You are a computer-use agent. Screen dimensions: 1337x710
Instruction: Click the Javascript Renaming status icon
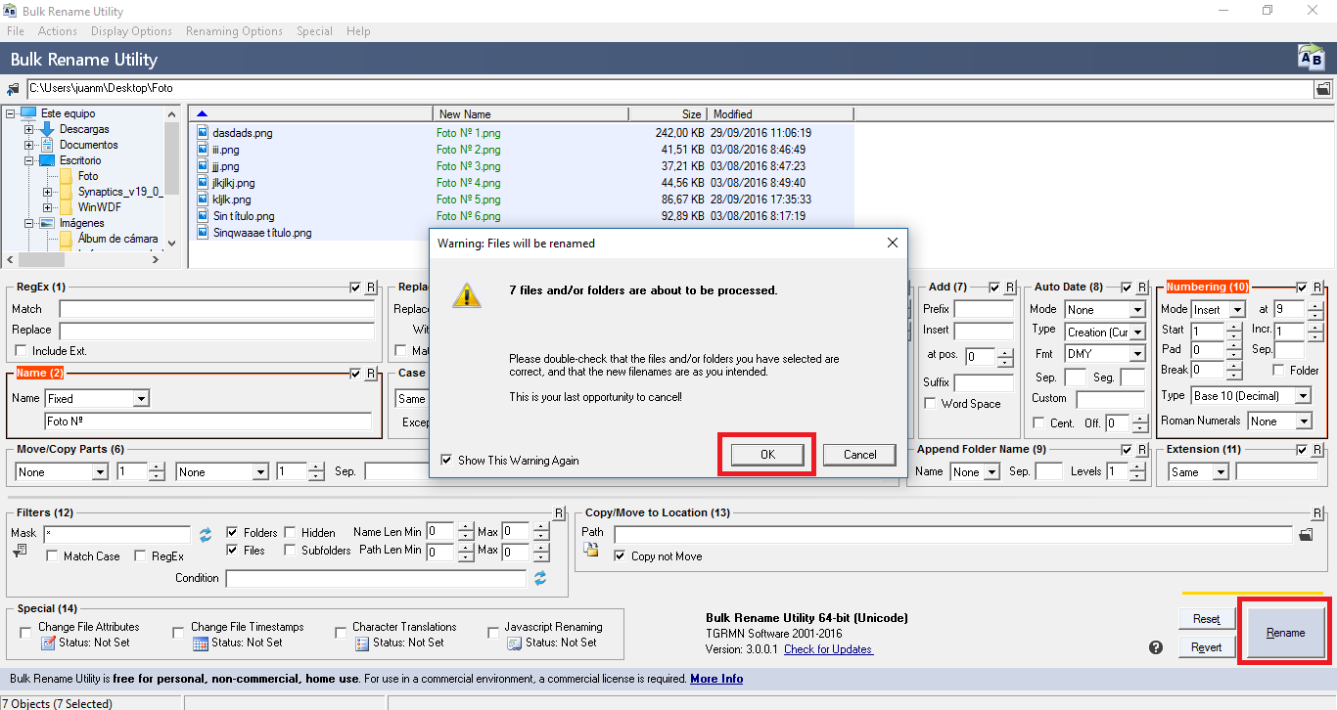[514, 643]
